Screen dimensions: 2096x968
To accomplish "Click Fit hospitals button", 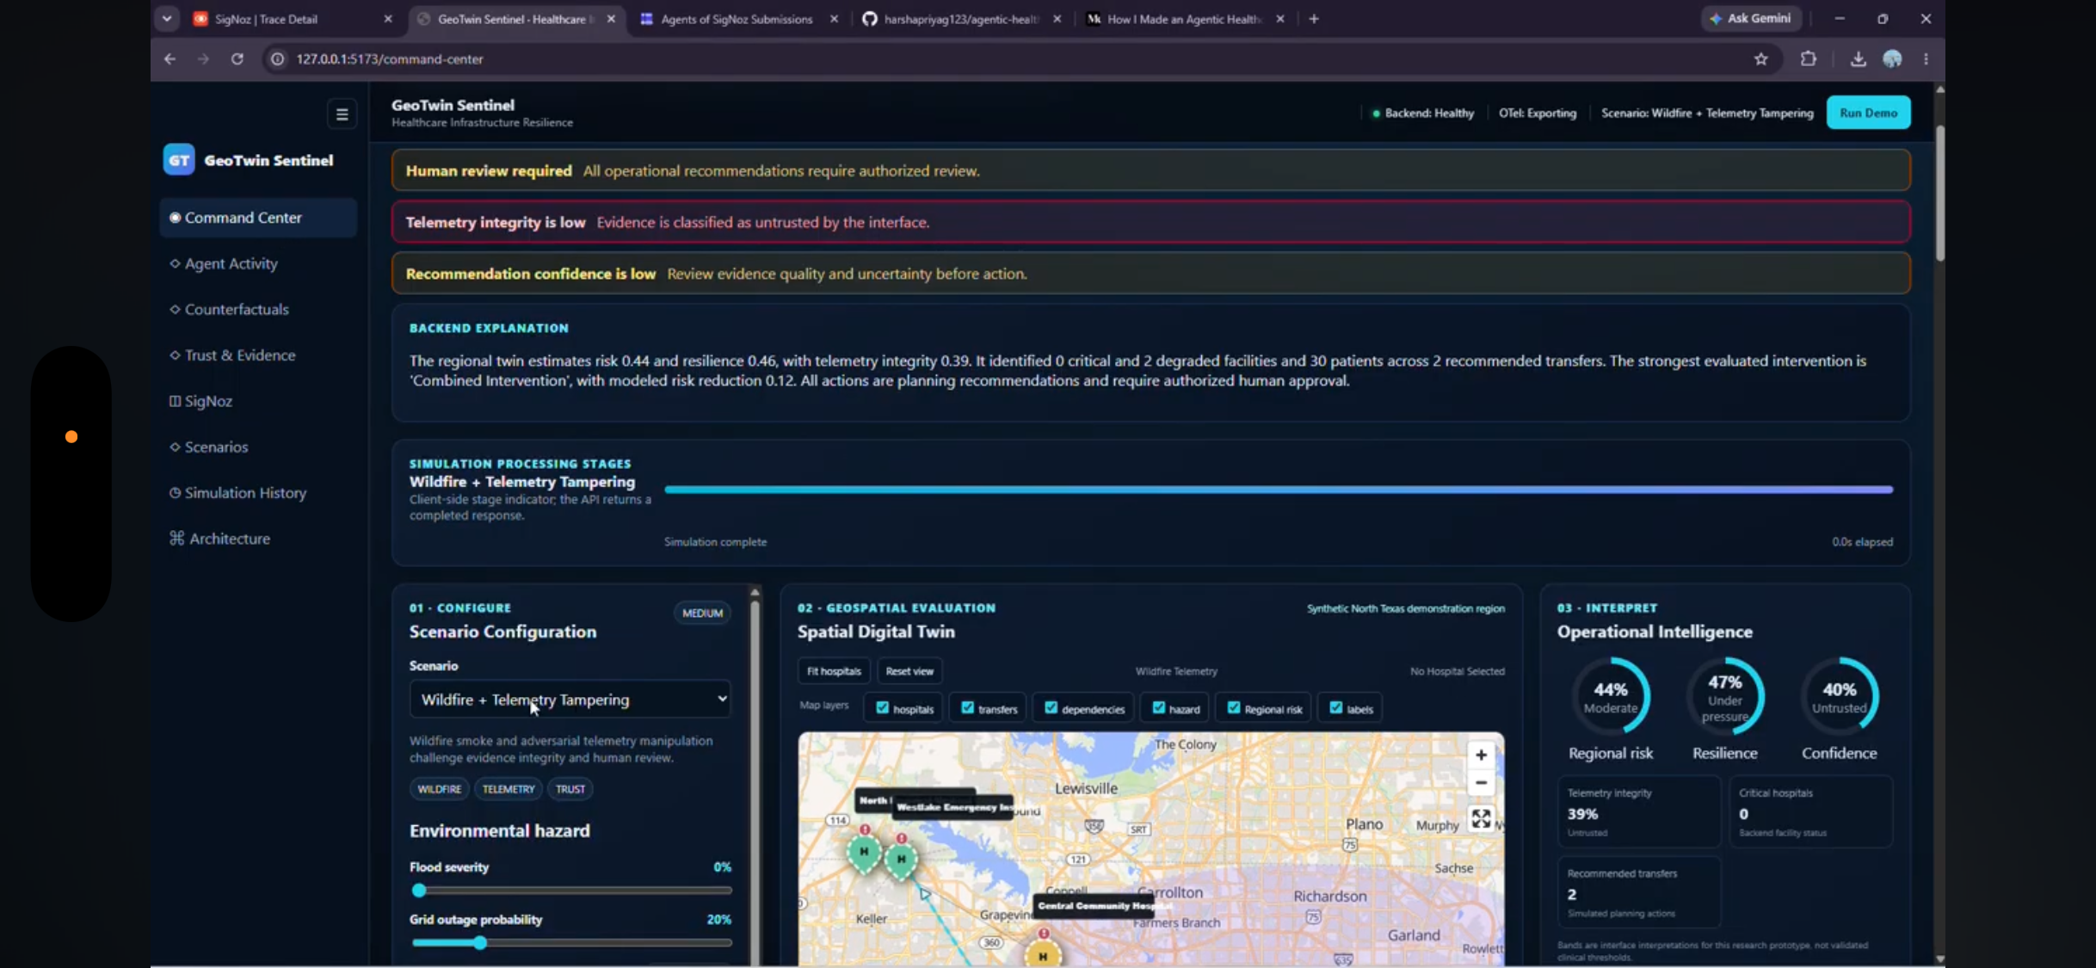I will pos(834,671).
